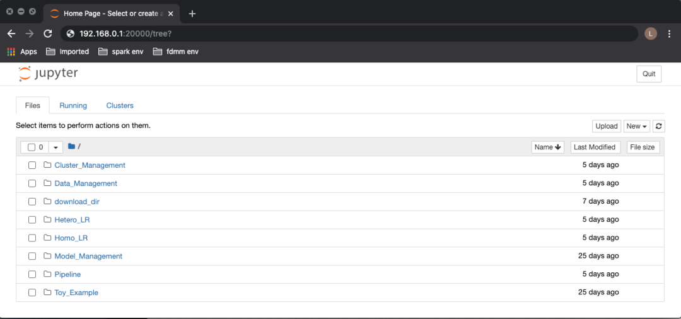Open a new browser tab
Image resolution: width=681 pixels, height=319 pixels.
pyautogui.click(x=192, y=14)
